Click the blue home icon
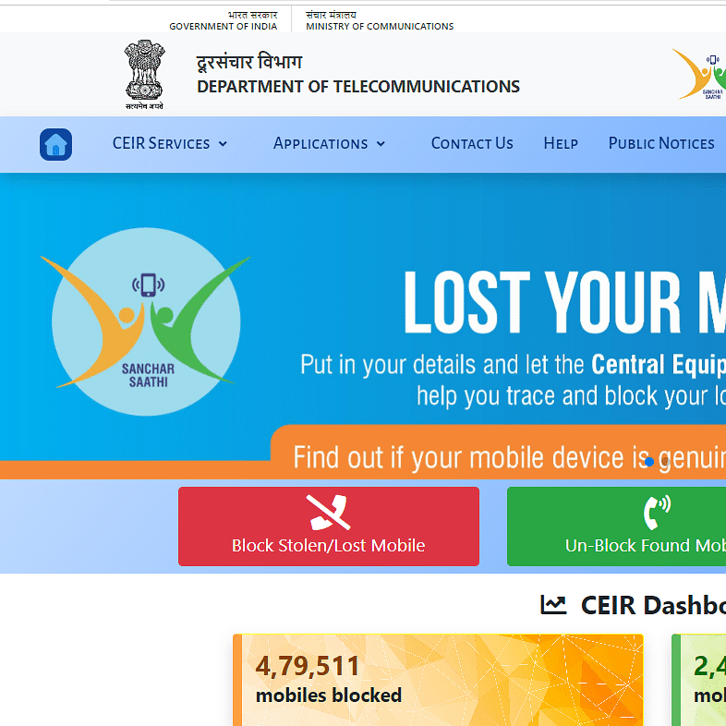Image resolution: width=726 pixels, height=726 pixels. click(x=55, y=144)
